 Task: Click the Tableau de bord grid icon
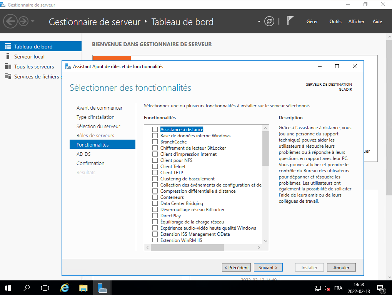[8, 46]
